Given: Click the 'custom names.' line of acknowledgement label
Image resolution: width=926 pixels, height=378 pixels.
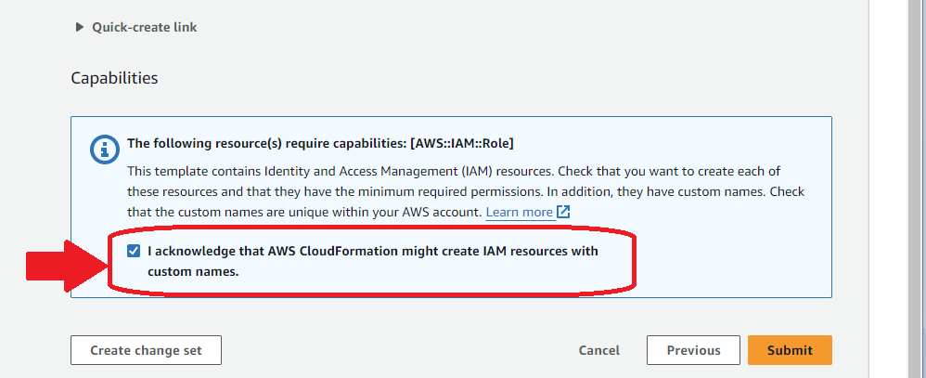Looking at the screenshot, I should [193, 272].
